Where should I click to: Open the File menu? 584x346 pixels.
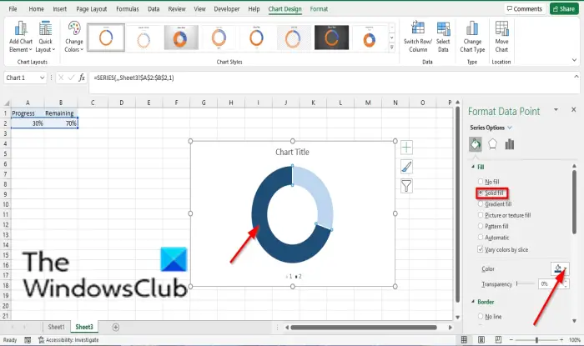pyautogui.click(x=13, y=9)
